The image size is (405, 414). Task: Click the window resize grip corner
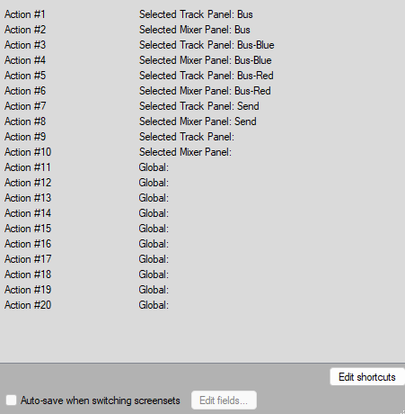402,411
